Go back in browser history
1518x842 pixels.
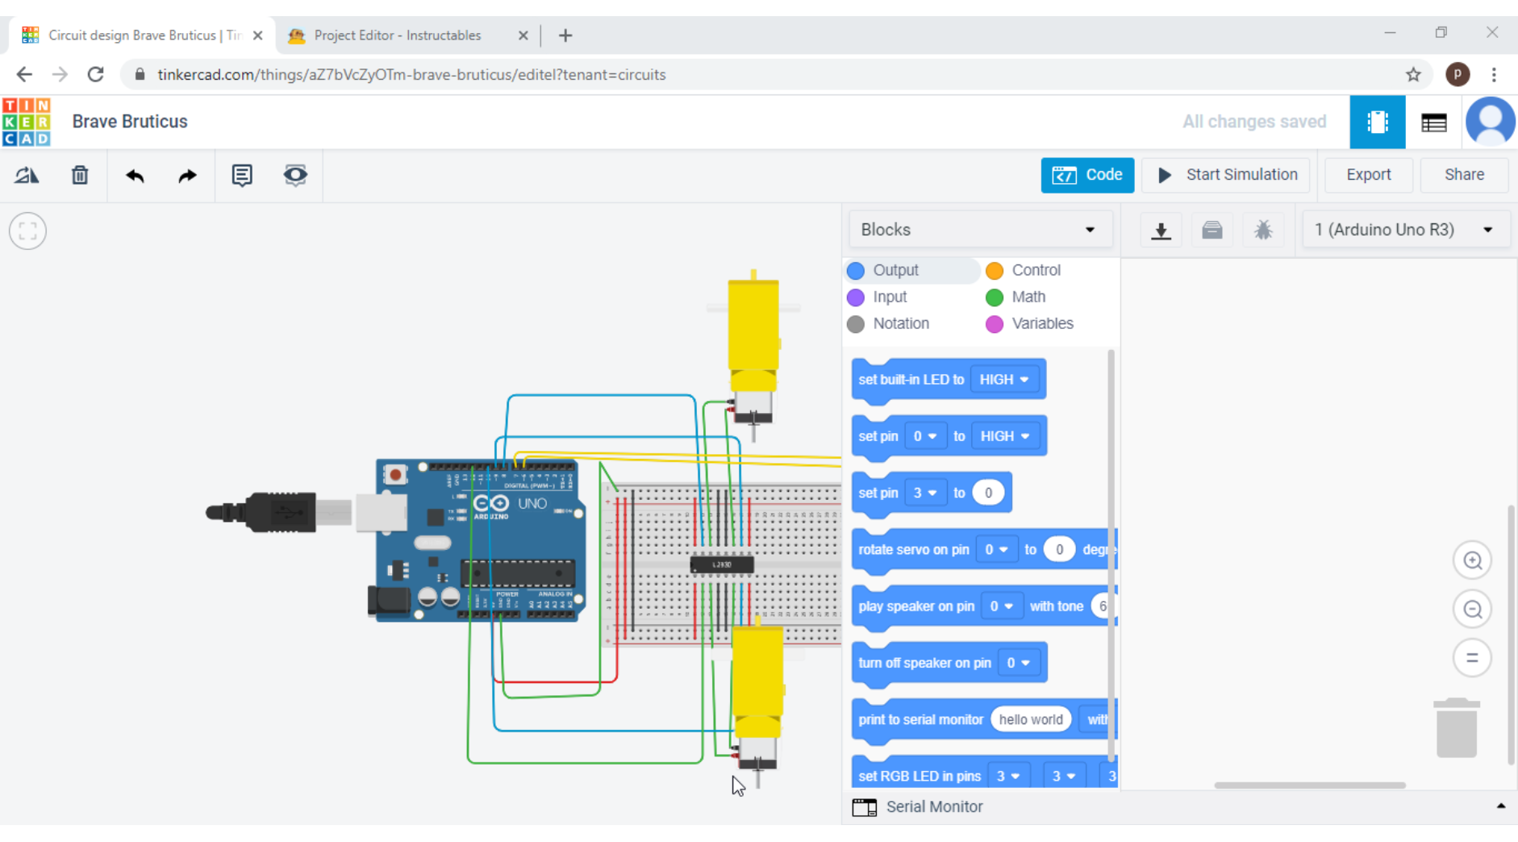pos(24,74)
